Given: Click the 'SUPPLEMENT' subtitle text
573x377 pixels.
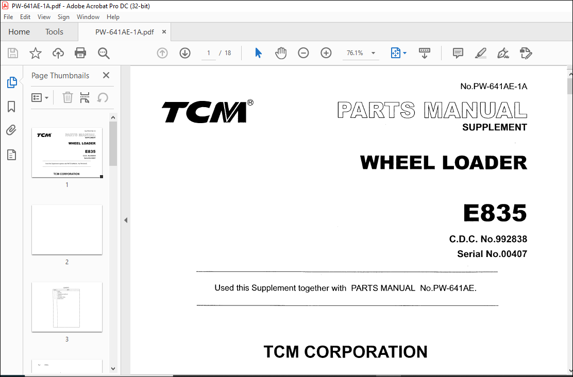Looking at the screenshot, I should pyautogui.click(x=495, y=127).
